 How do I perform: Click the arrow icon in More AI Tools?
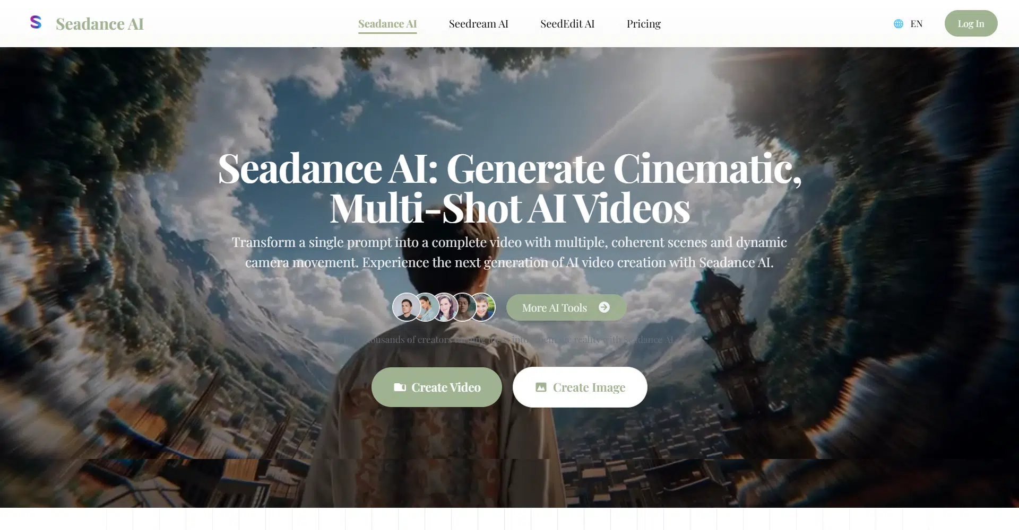[604, 307]
